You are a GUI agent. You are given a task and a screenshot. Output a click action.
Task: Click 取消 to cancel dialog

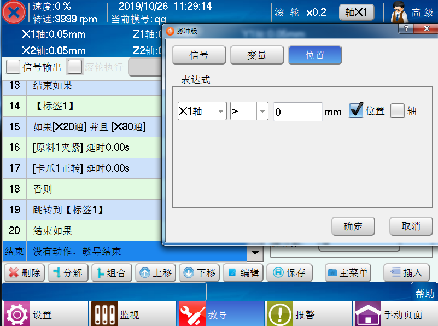[x=411, y=226]
